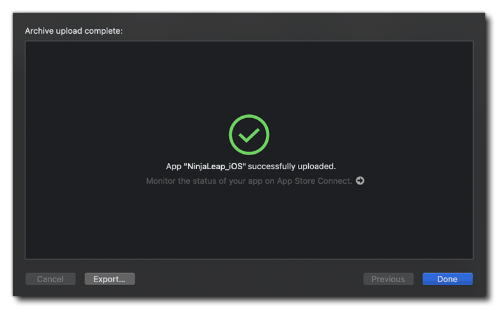Select the green circle upload-success indicator
This screenshot has width=498, height=309.
click(x=249, y=135)
